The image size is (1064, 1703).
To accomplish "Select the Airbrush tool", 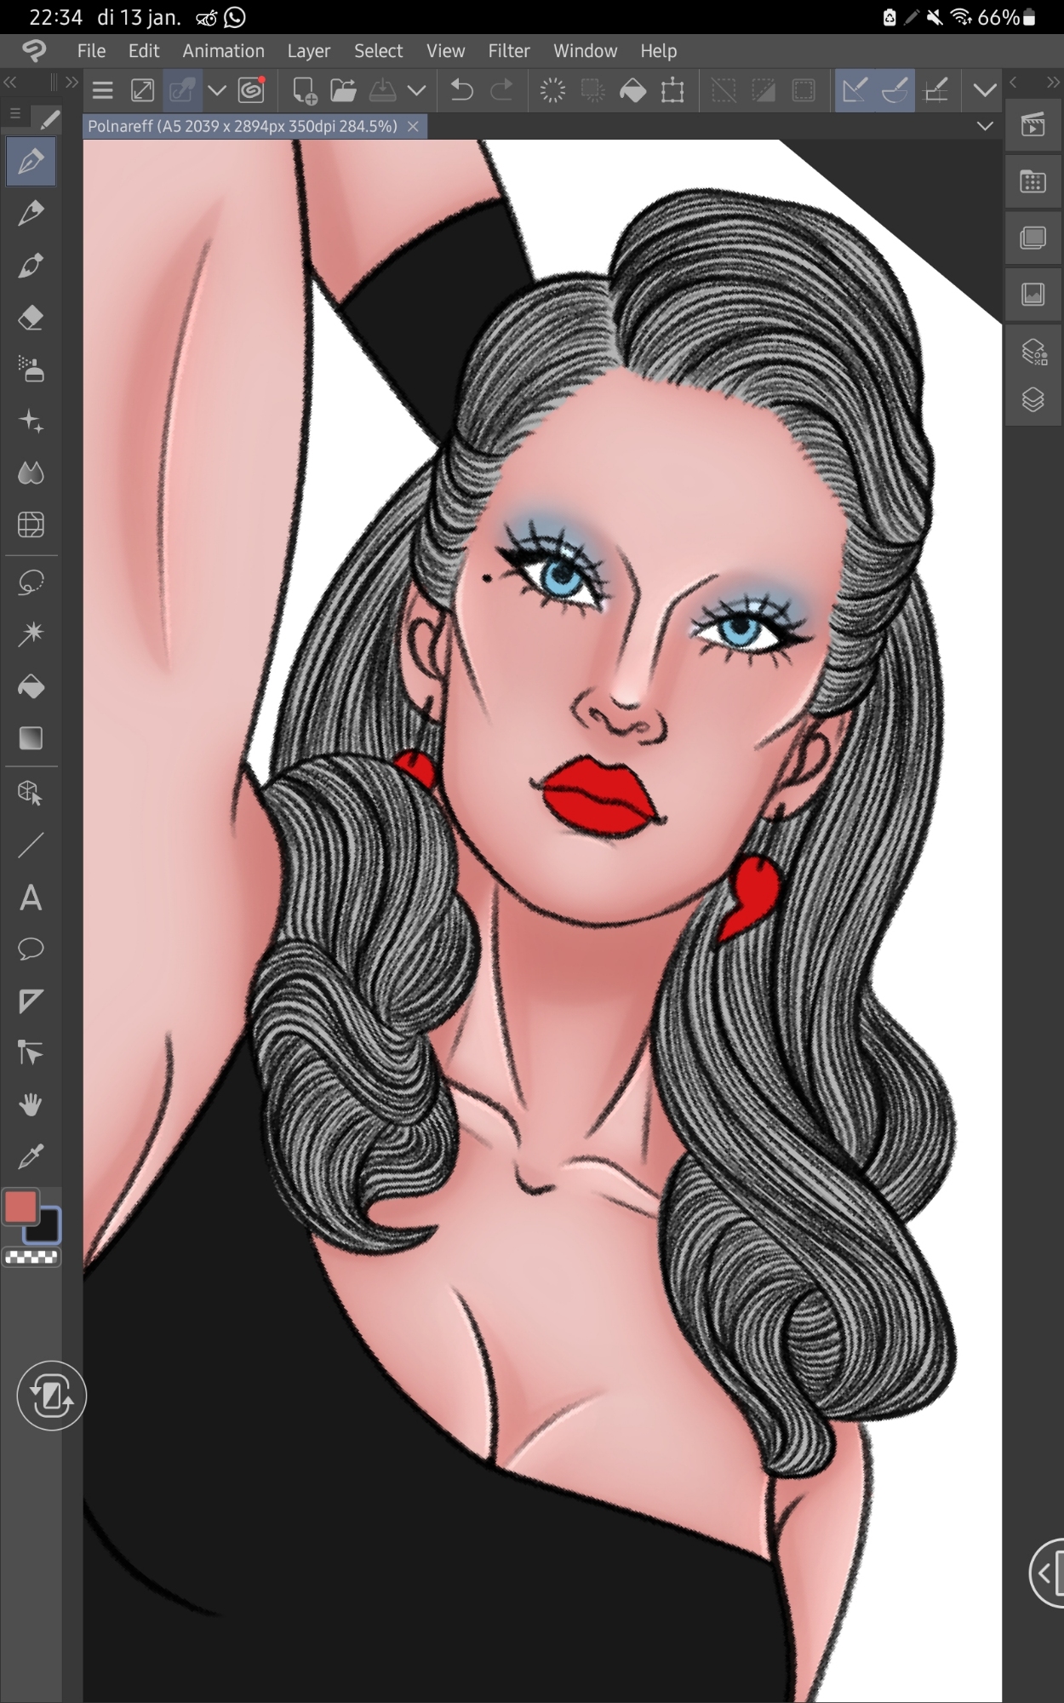I will point(31,370).
